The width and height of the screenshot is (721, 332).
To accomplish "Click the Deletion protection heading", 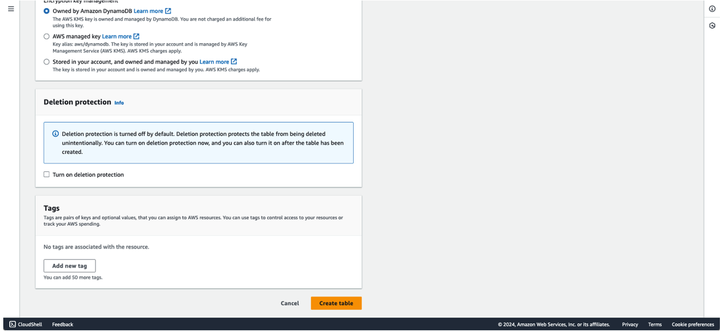I will tap(77, 102).
